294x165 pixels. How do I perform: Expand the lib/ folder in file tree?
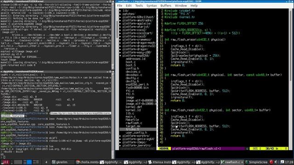(120, 11)
